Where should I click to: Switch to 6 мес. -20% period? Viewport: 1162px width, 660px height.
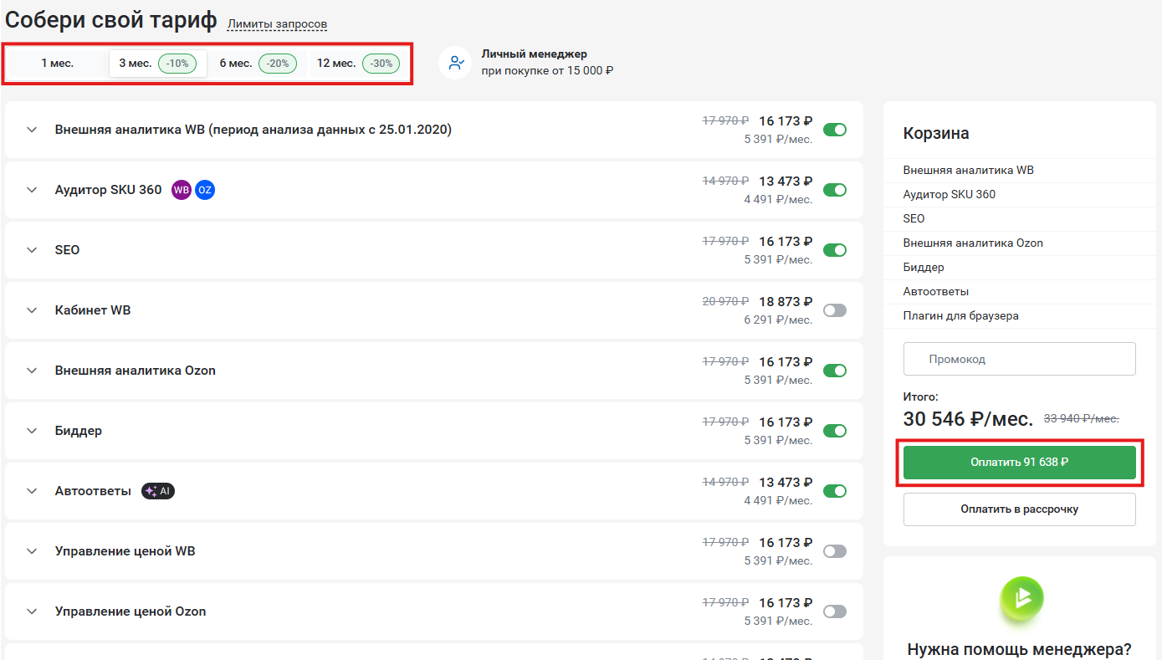tap(258, 64)
